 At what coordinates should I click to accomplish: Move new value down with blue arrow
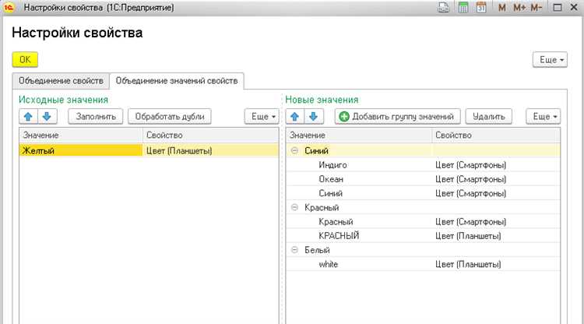[x=314, y=117]
